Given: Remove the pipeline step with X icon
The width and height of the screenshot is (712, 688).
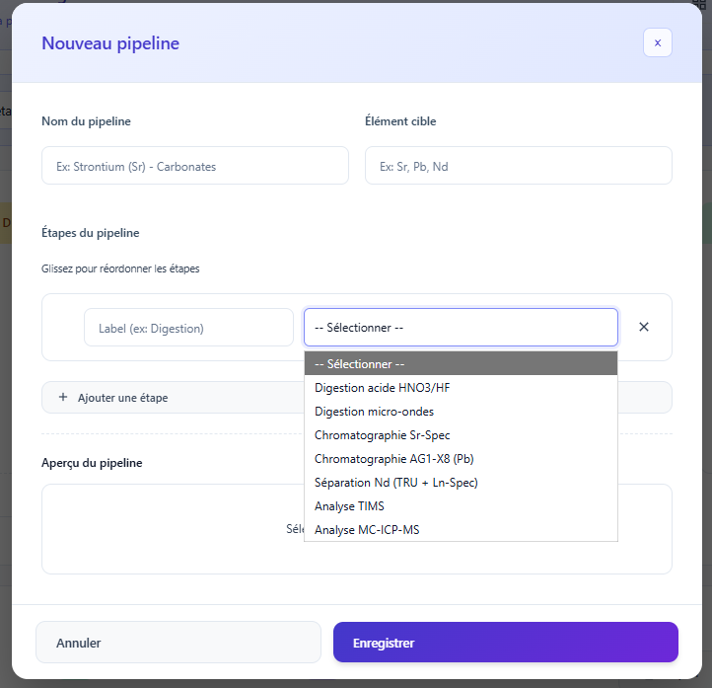Looking at the screenshot, I should (x=644, y=327).
